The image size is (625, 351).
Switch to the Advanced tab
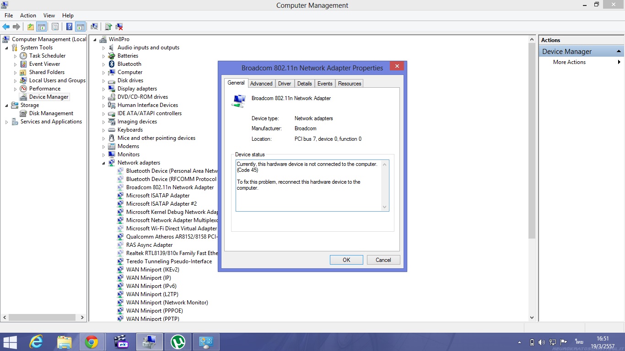coord(261,84)
